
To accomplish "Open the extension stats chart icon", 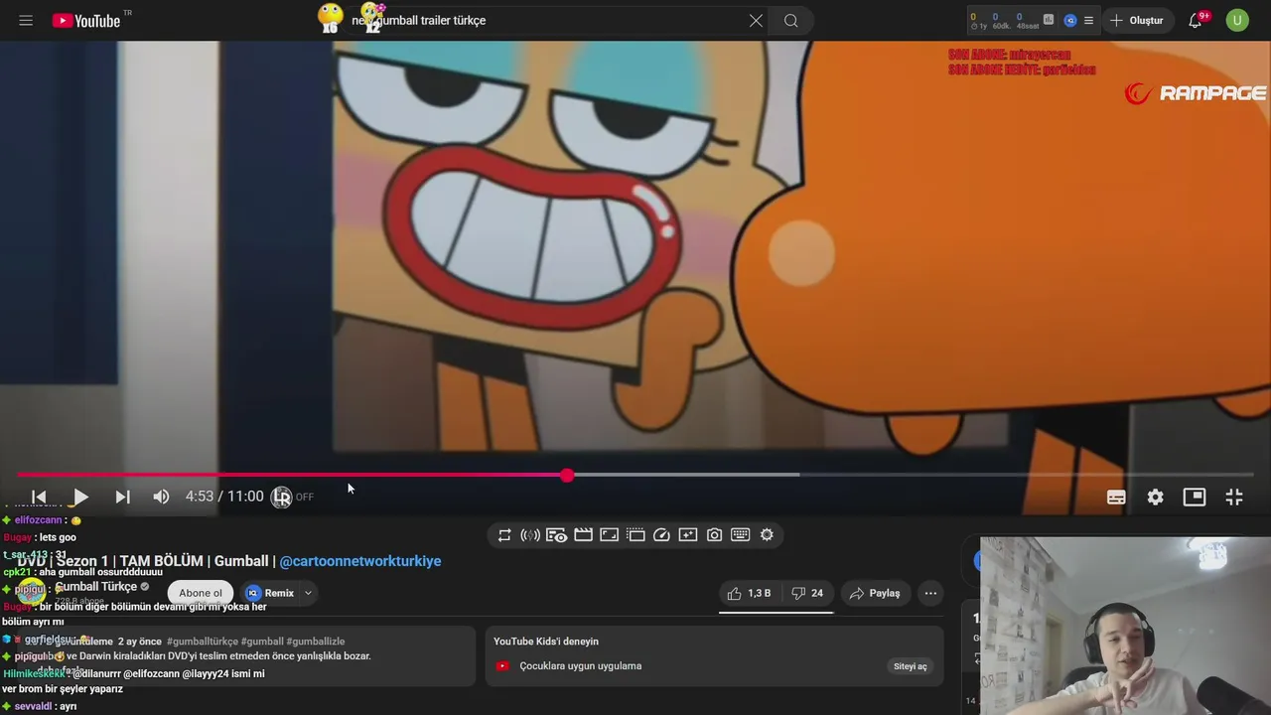I will pyautogui.click(x=1049, y=19).
